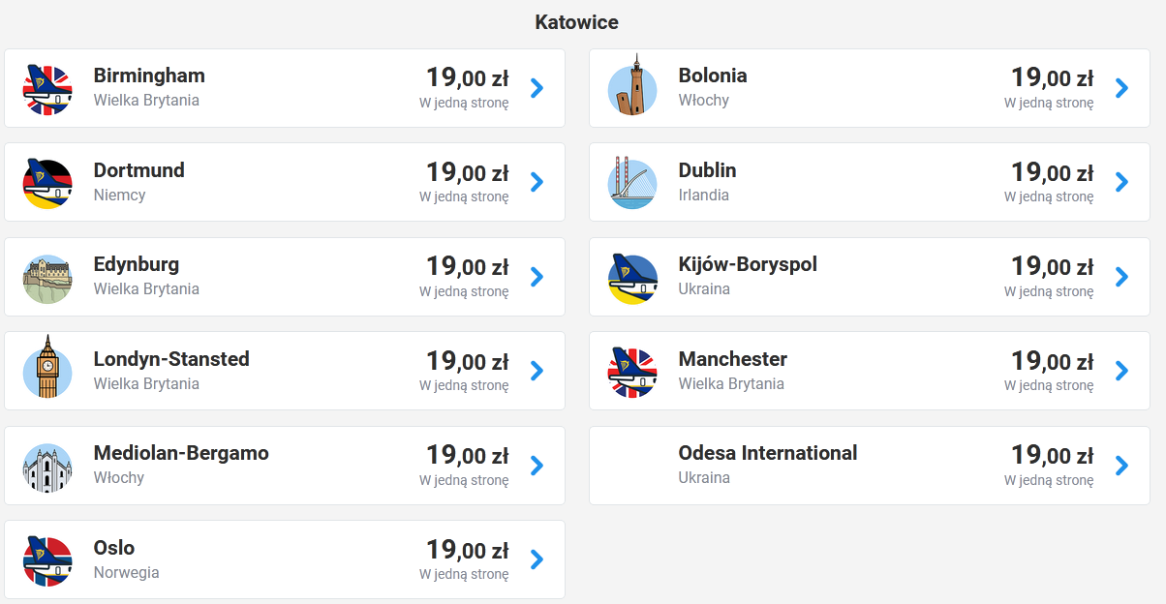This screenshot has height=604, width=1166.
Task: Click the Dublin bridge icon
Action: (x=632, y=184)
